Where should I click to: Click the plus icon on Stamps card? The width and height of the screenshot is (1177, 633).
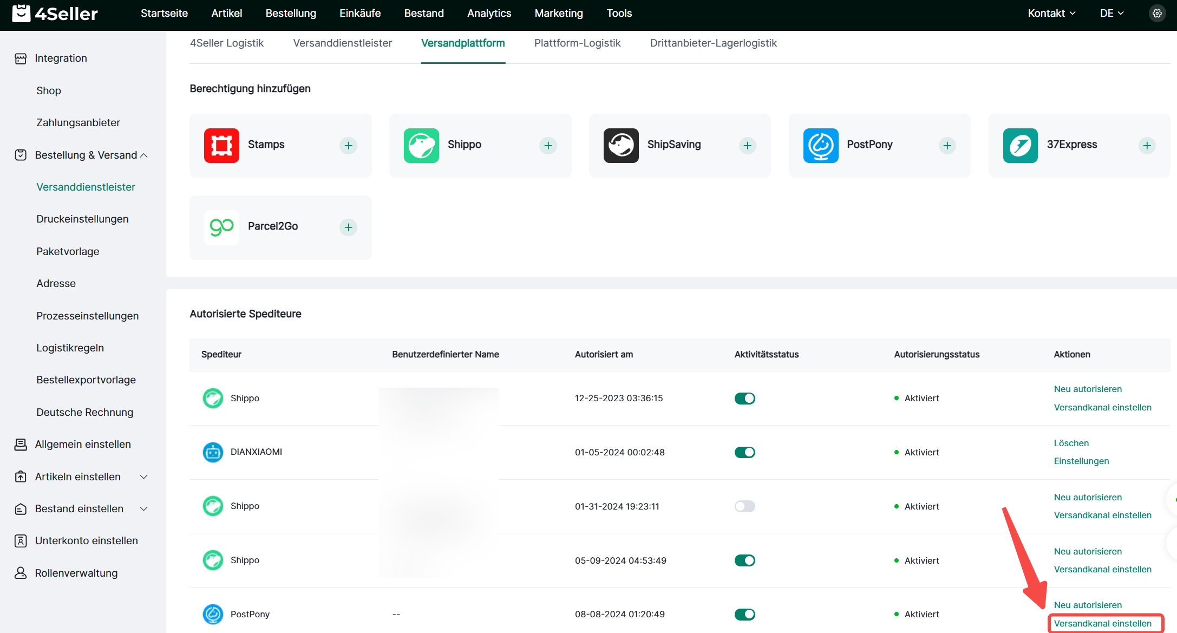click(x=348, y=145)
